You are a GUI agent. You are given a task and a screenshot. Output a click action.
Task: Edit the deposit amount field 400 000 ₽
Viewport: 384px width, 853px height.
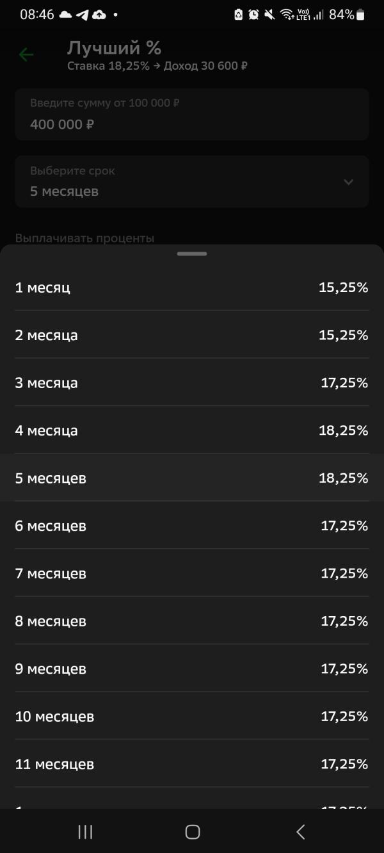point(192,115)
